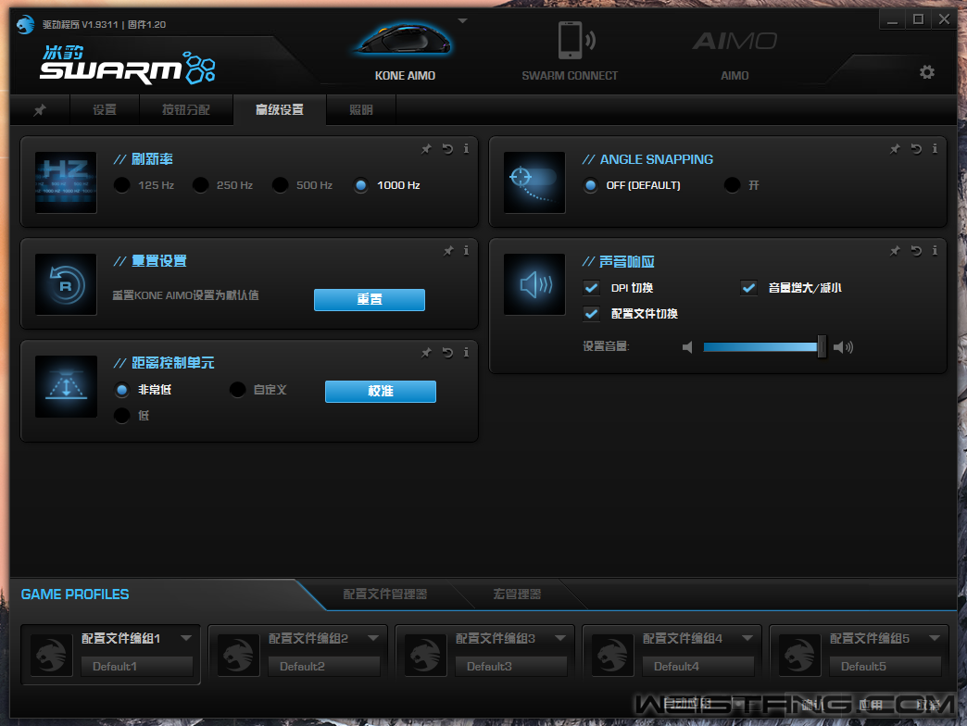This screenshot has width=967, height=726.
Task: Click the Default3 profile name field
Action: pos(511,666)
